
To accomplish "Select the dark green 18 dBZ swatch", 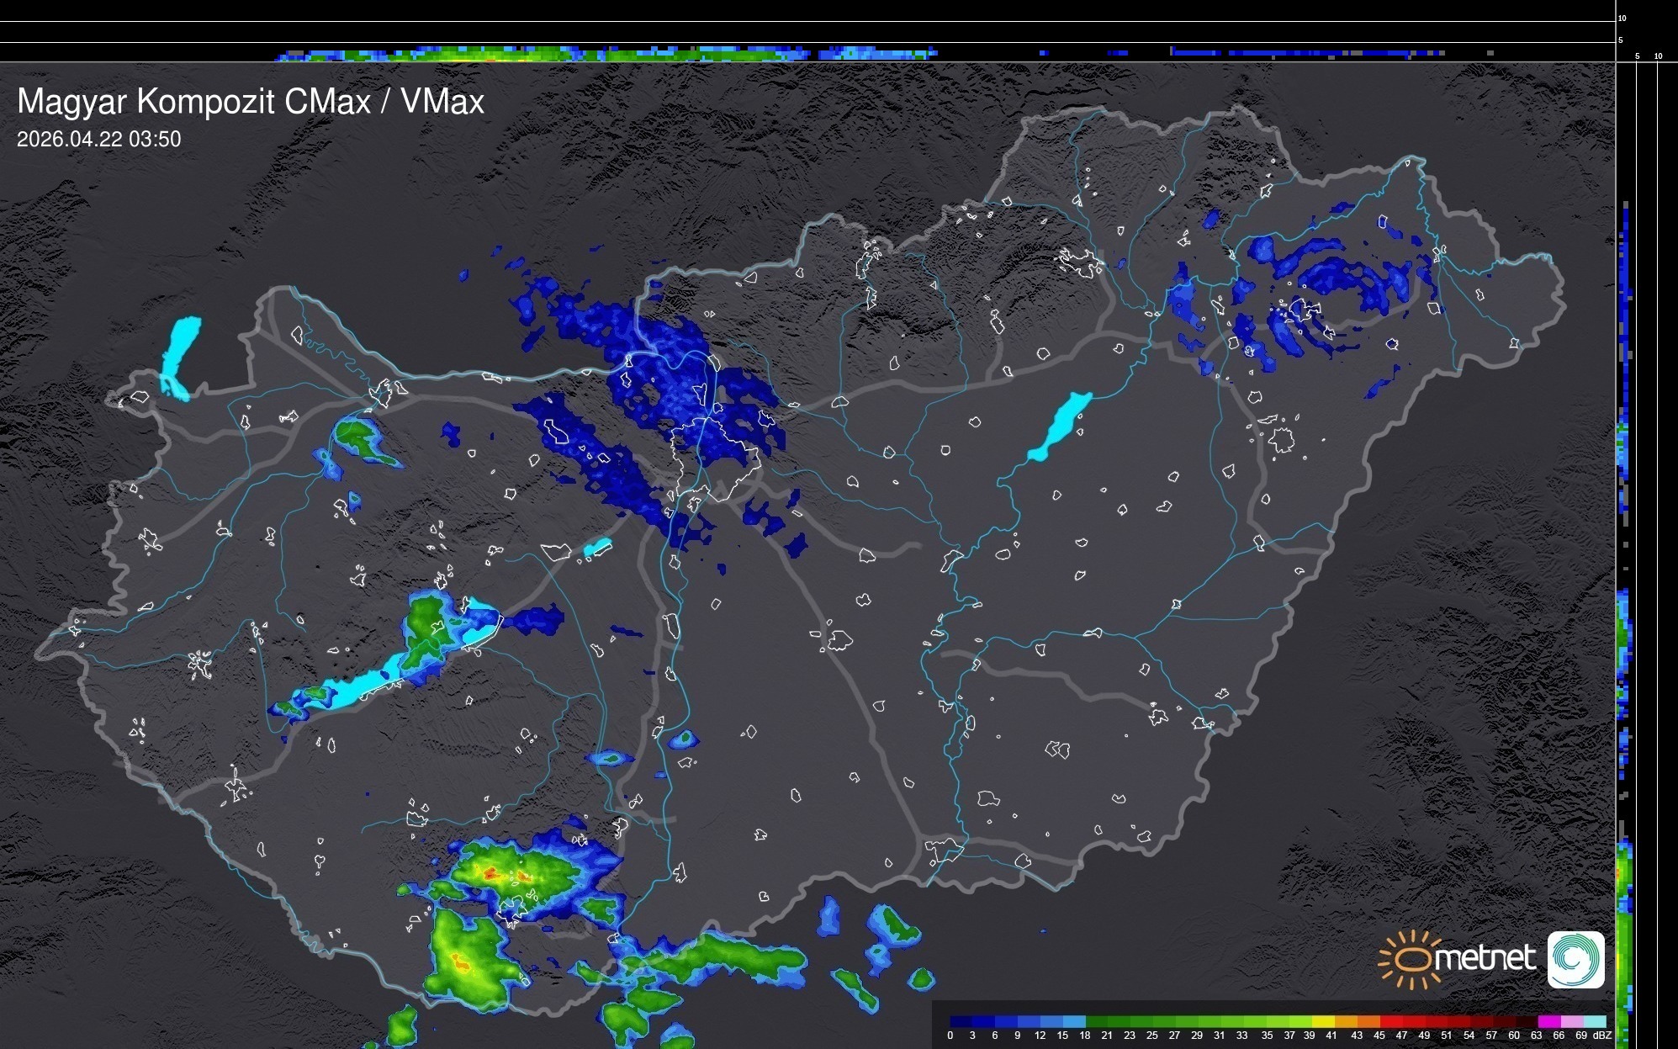I will pyautogui.click(x=1096, y=1021).
